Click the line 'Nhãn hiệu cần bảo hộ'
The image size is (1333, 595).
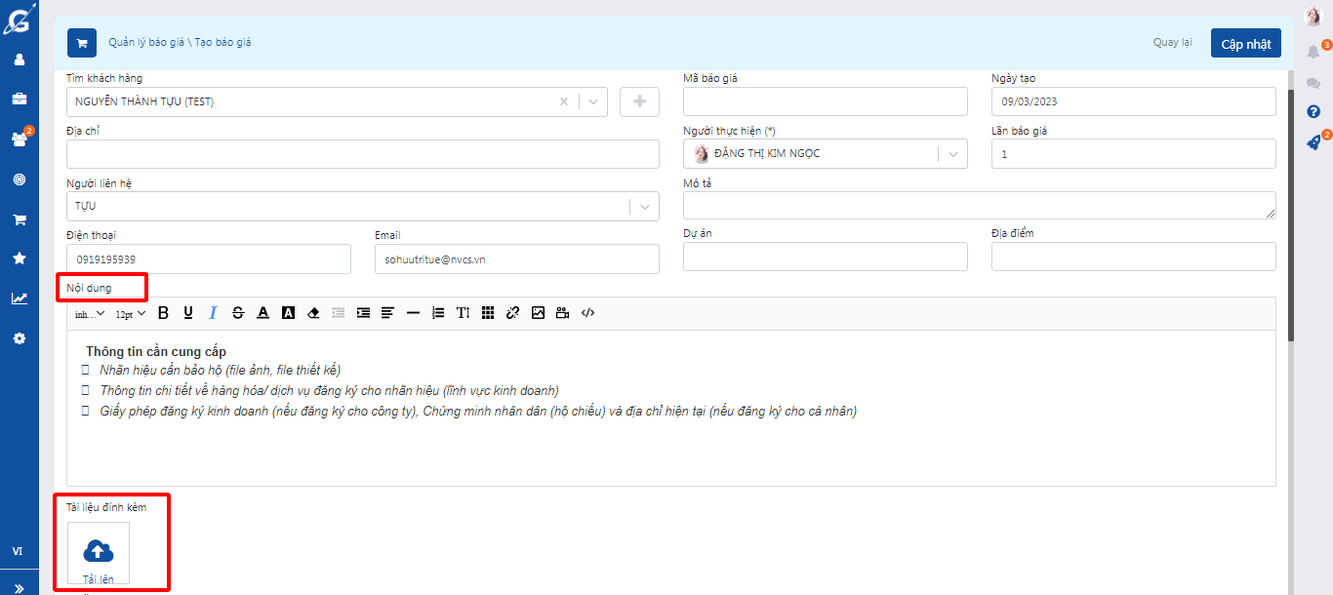click(x=220, y=370)
